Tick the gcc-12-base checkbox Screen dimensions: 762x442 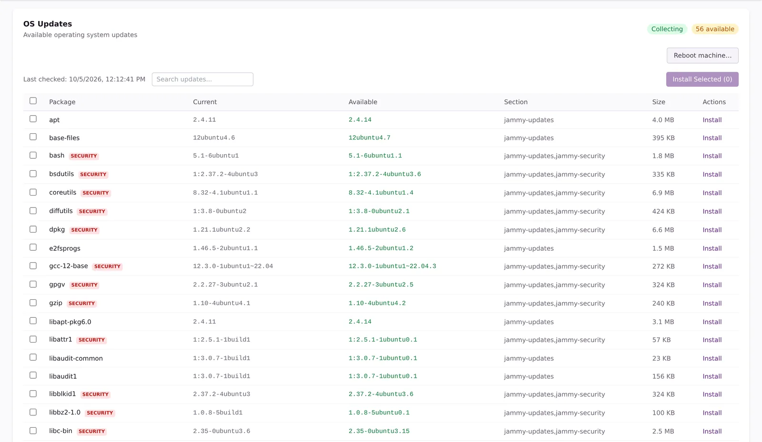pos(33,266)
